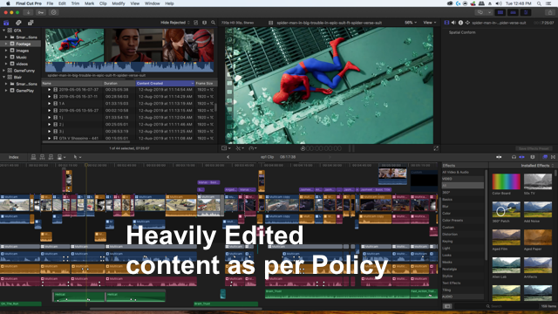Open Background Tasks checkmark button
The height and width of the screenshot is (314, 558).
(x=54, y=12)
